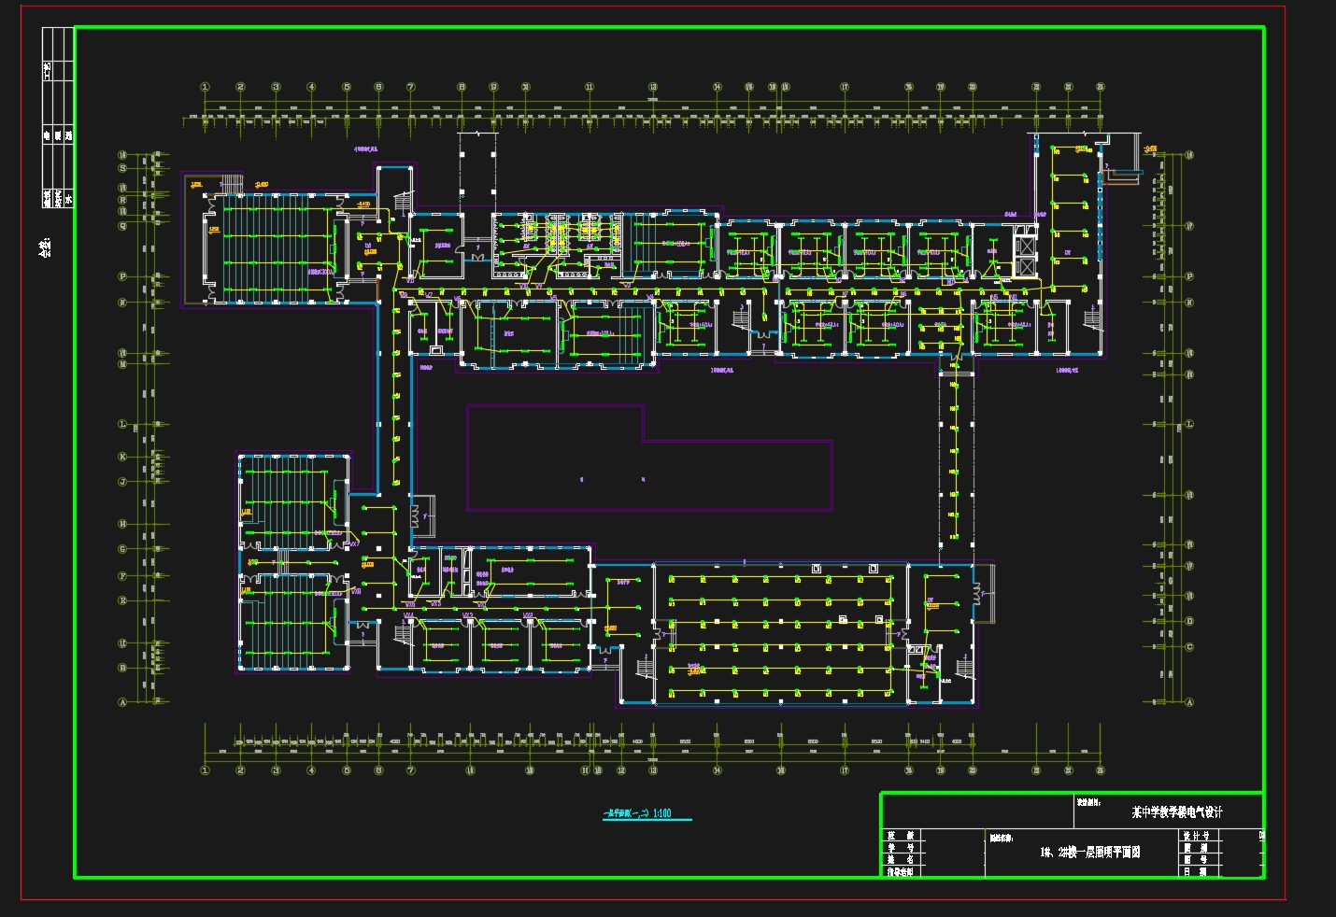Select the purple courtyard outline in the center
The height and width of the screenshot is (917, 1336).
pyautogui.click(x=649, y=458)
